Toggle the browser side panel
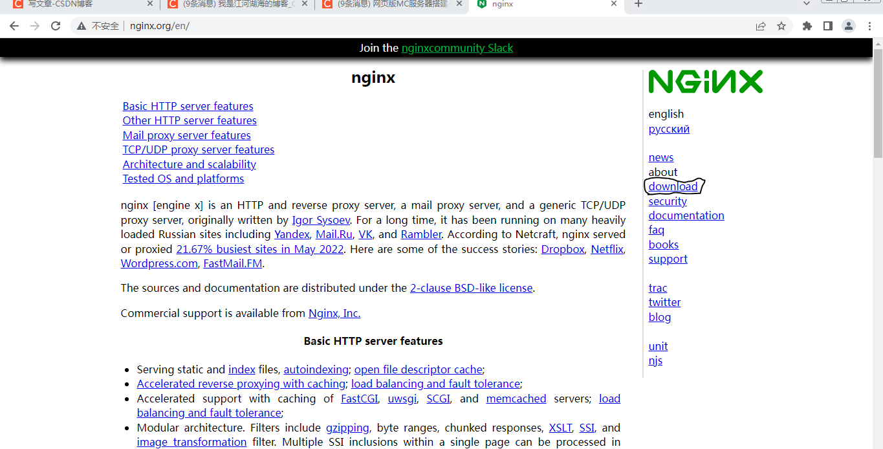Image resolution: width=883 pixels, height=449 pixels. 827,26
